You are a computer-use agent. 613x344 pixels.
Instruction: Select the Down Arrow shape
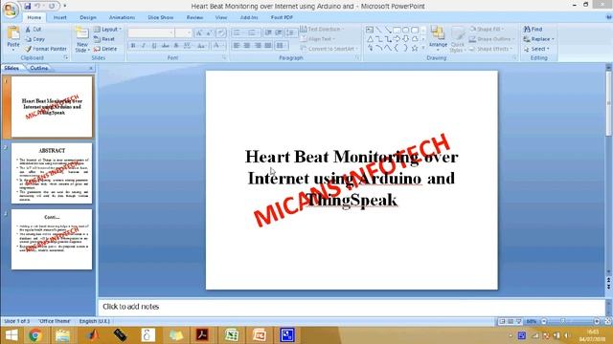click(406, 38)
